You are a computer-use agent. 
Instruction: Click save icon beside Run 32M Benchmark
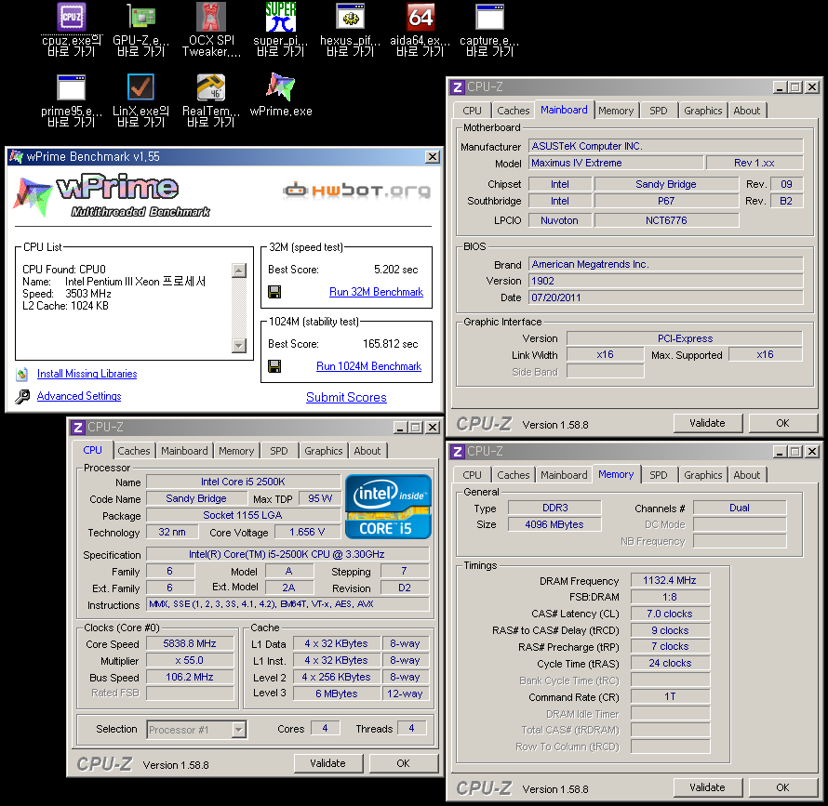click(274, 292)
